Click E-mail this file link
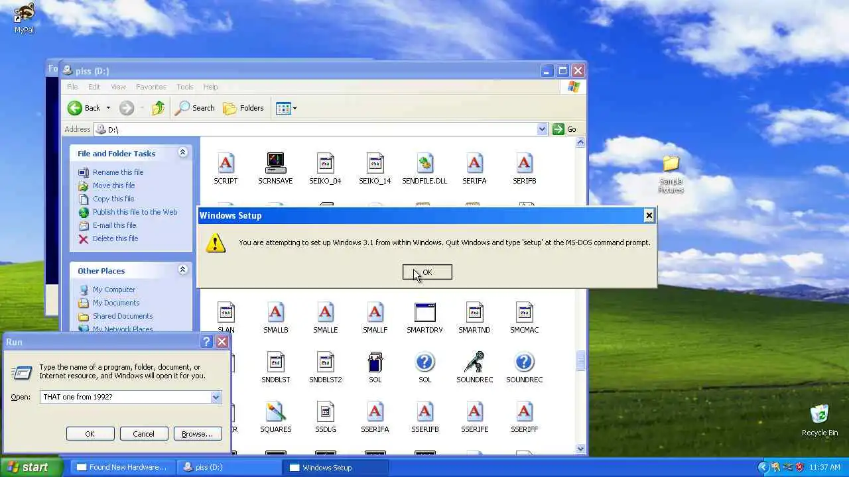Image resolution: width=849 pixels, height=477 pixels. pos(114,225)
